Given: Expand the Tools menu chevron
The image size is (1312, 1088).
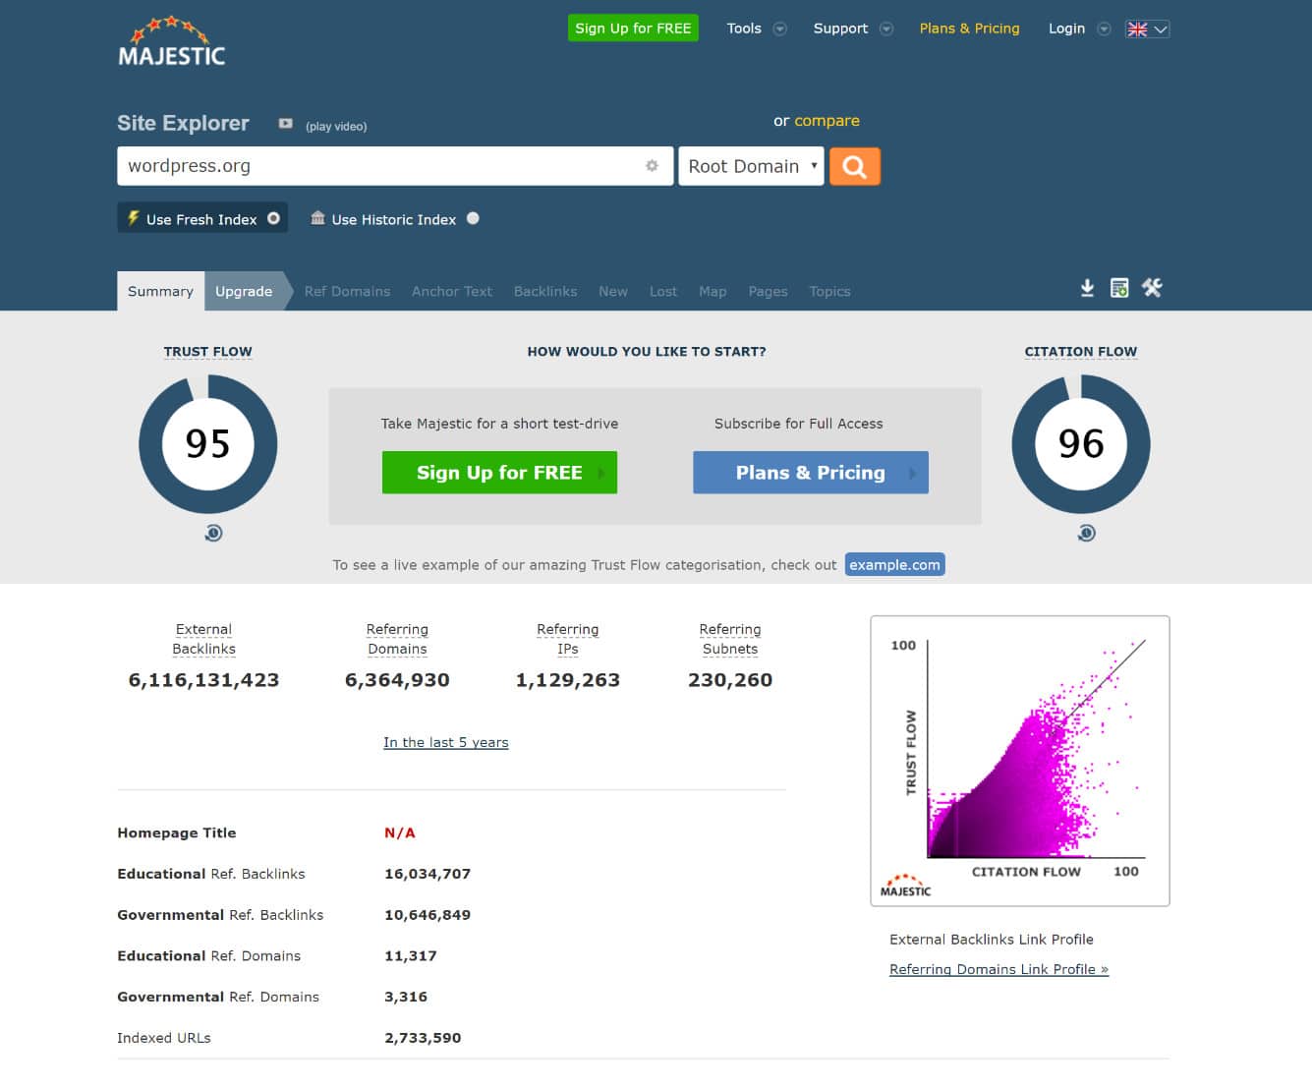Looking at the screenshot, I should [780, 29].
